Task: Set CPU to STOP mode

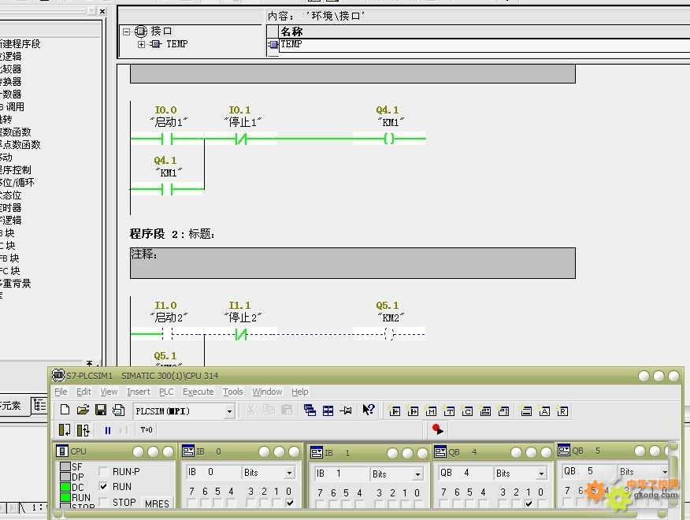Action: (x=103, y=502)
